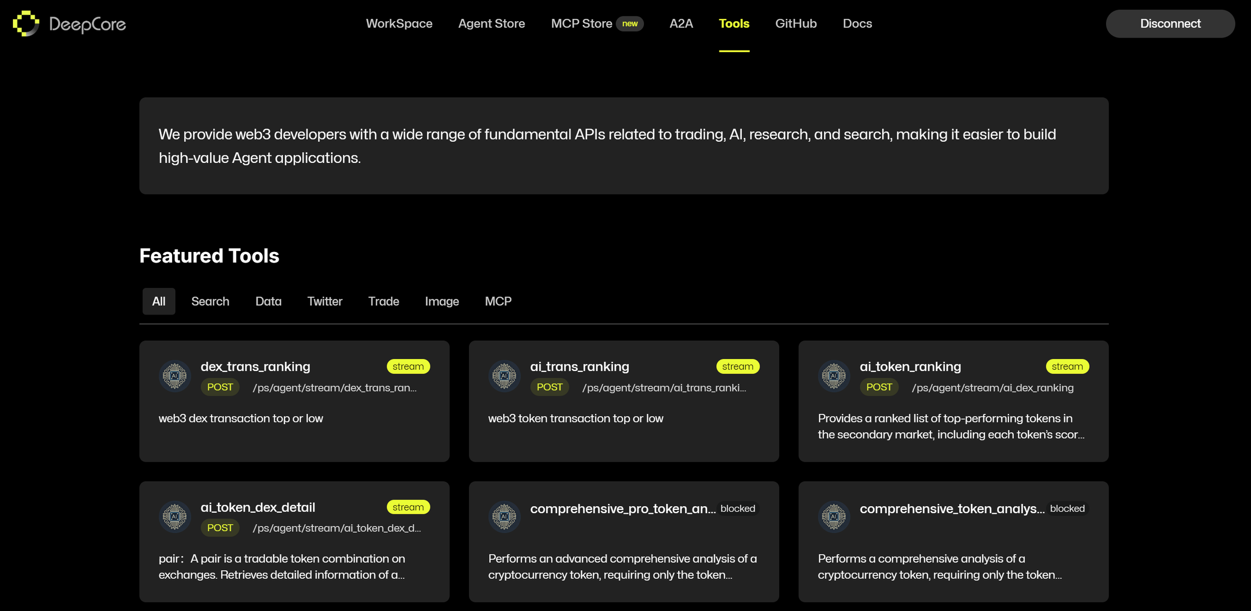Open the WorkSpace nav item
The height and width of the screenshot is (611, 1251).
click(x=399, y=24)
